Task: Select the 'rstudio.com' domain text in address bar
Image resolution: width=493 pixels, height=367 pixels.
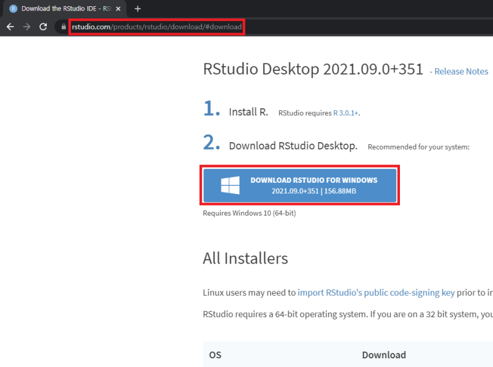Action: 91,26
